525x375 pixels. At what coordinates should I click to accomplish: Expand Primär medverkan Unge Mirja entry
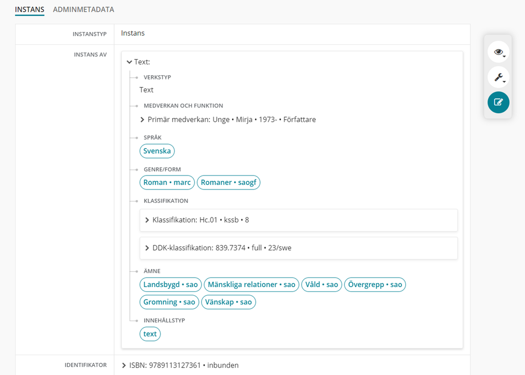pos(142,120)
